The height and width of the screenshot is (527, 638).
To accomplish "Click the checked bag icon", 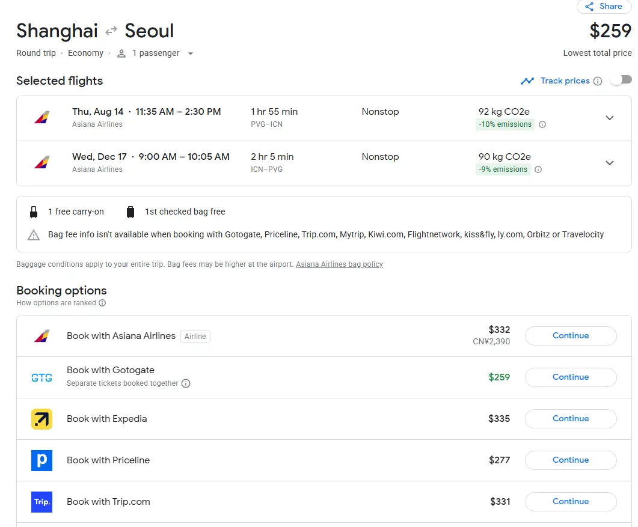I will coord(130,212).
